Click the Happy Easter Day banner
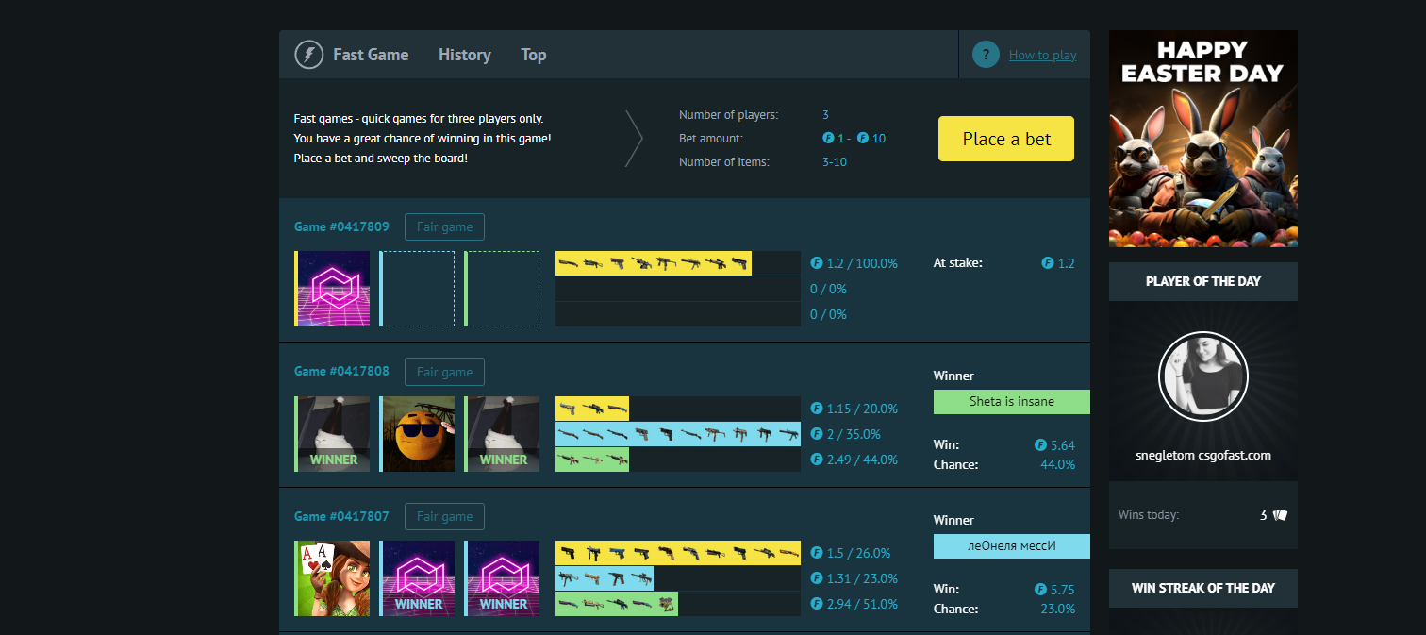 [1202, 139]
